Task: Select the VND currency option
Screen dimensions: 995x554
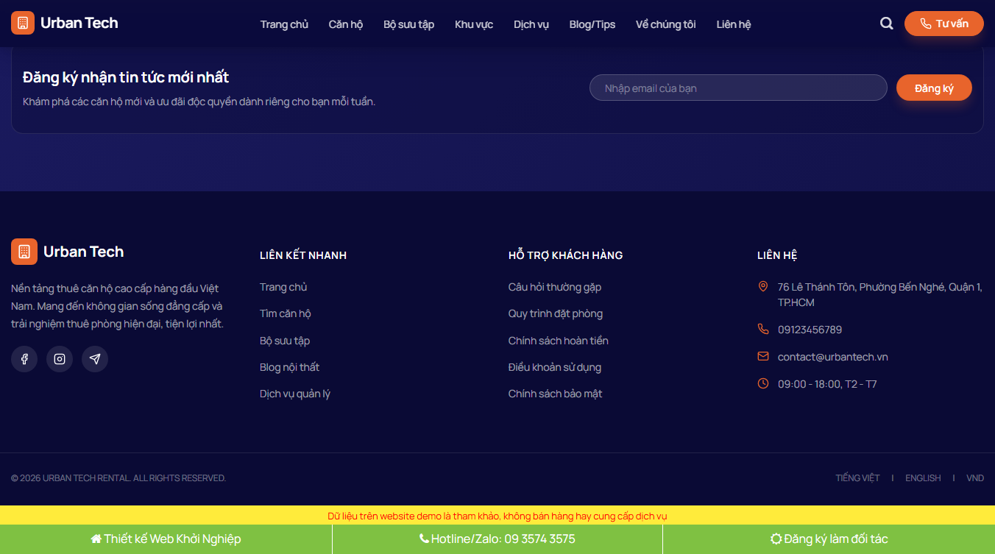Action: click(x=975, y=478)
